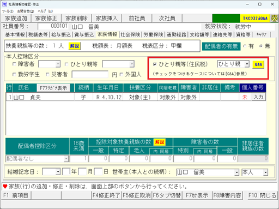Switch to the 連絡先等 tab
The width and height of the screenshot is (279, 209).
point(222,34)
